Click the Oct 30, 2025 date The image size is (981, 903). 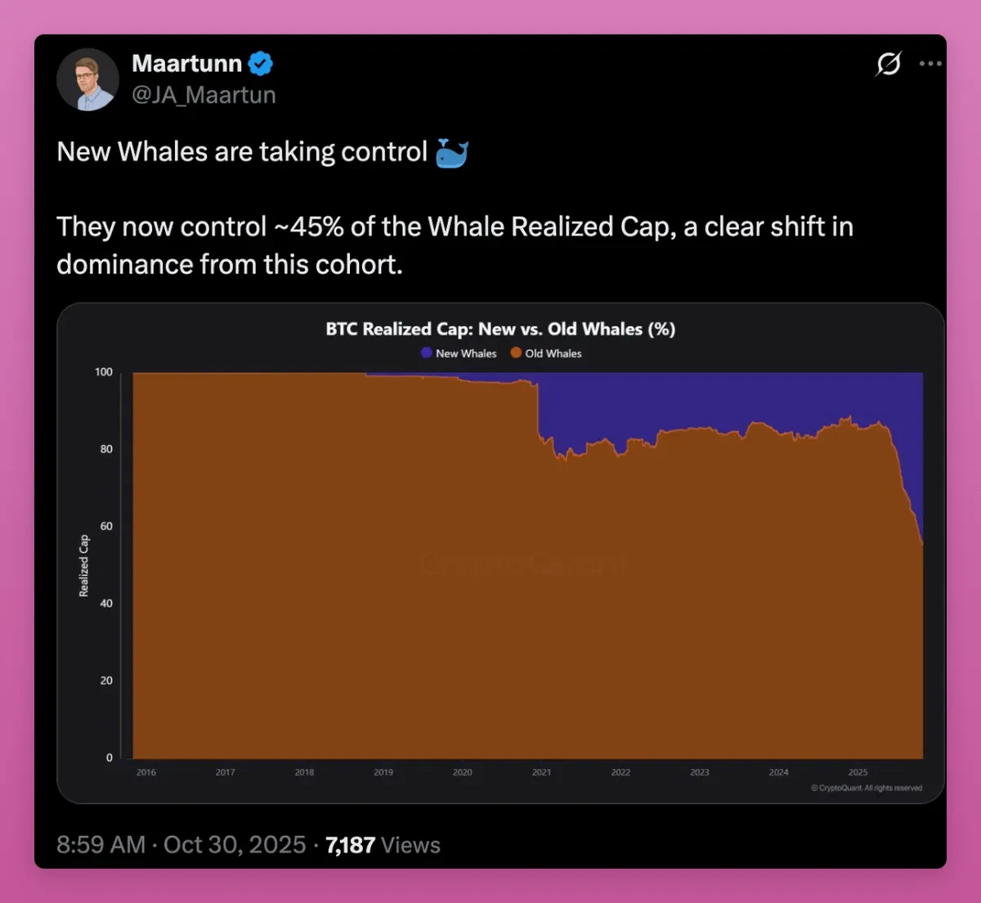point(235,845)
